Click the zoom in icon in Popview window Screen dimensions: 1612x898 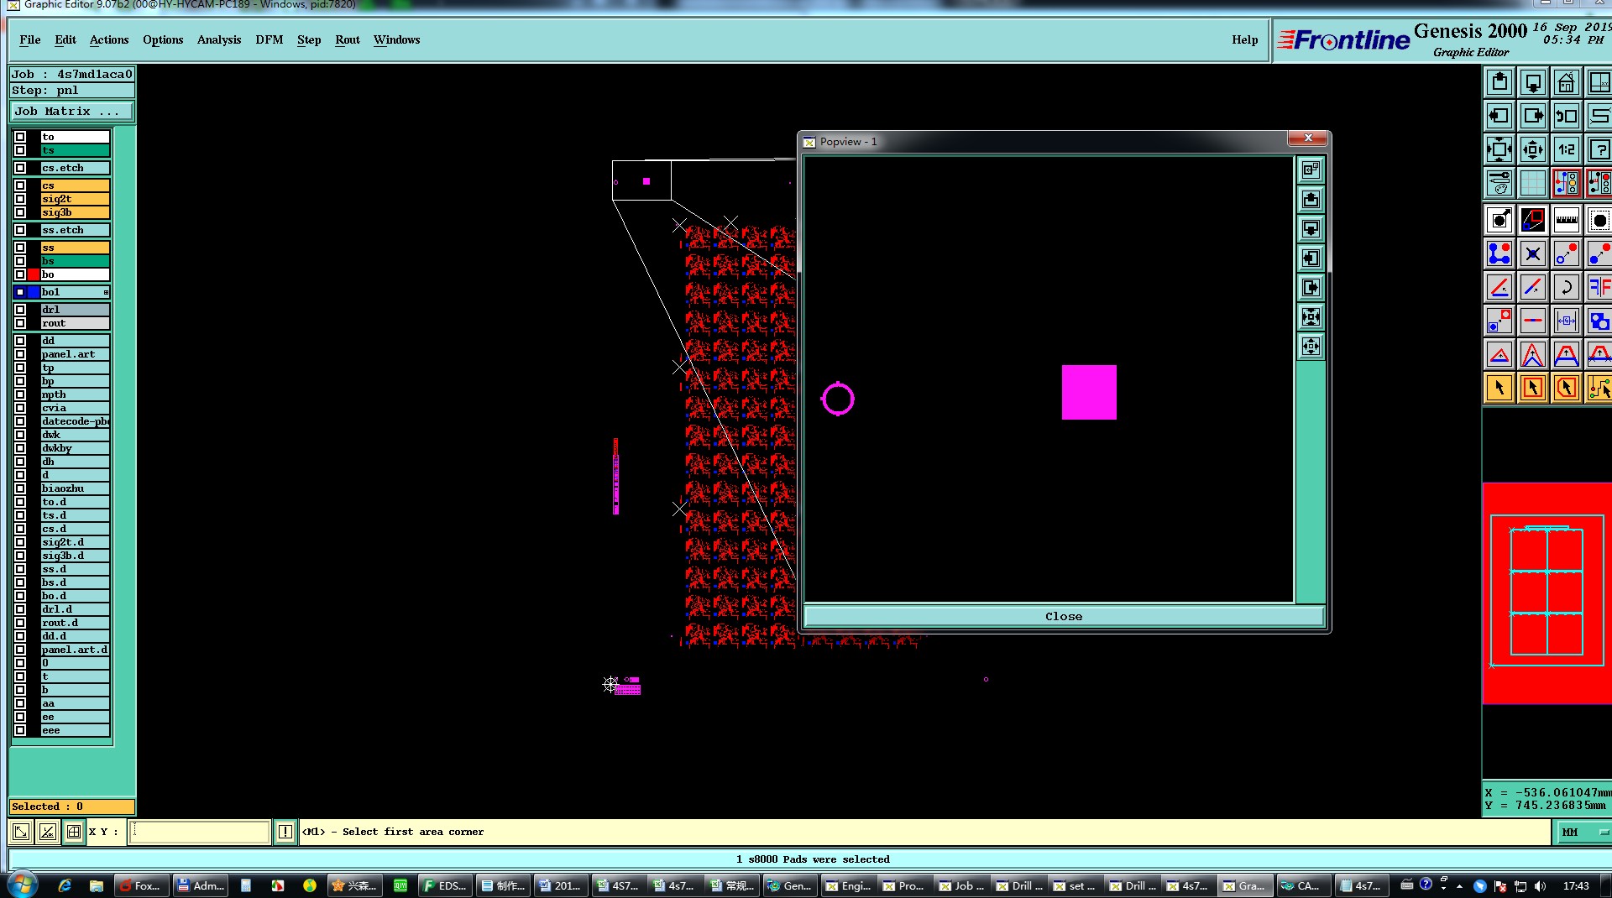click(1311, 317)
